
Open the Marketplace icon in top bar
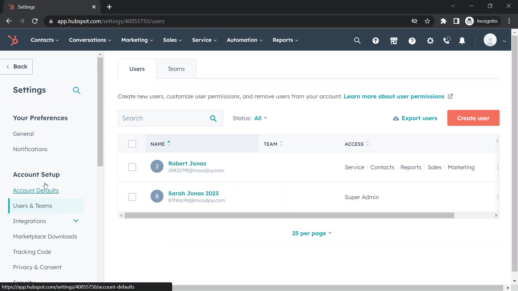(x=394, y=40)
